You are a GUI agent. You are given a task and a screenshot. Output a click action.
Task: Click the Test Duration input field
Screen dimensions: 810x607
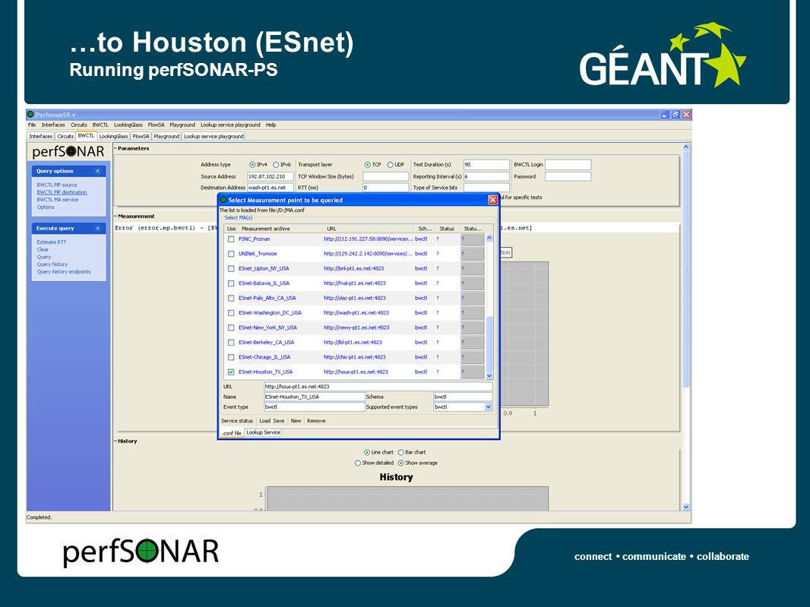pyautogui.click(x=486, y=165)
